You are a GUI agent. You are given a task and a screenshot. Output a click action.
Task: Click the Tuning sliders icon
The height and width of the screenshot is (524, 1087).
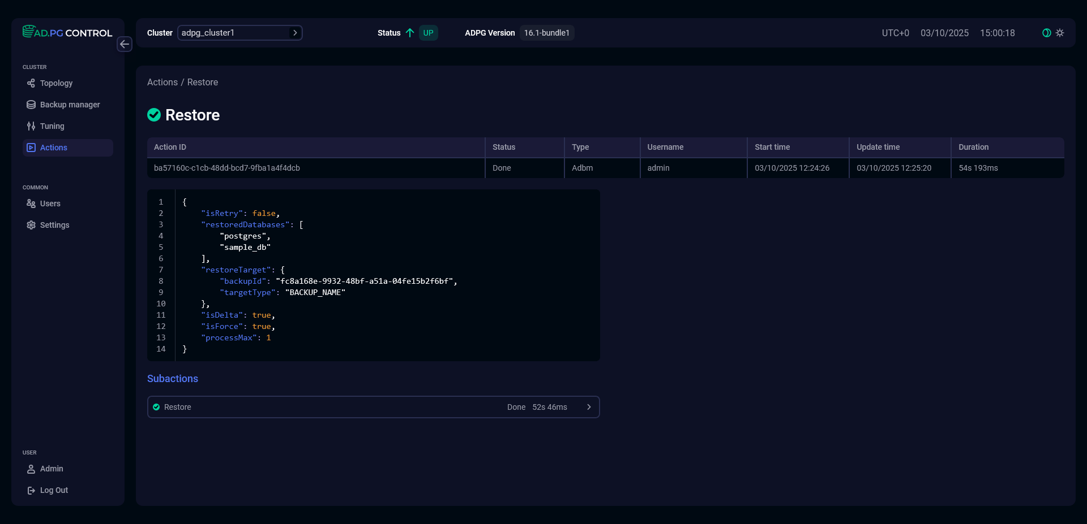31,126
